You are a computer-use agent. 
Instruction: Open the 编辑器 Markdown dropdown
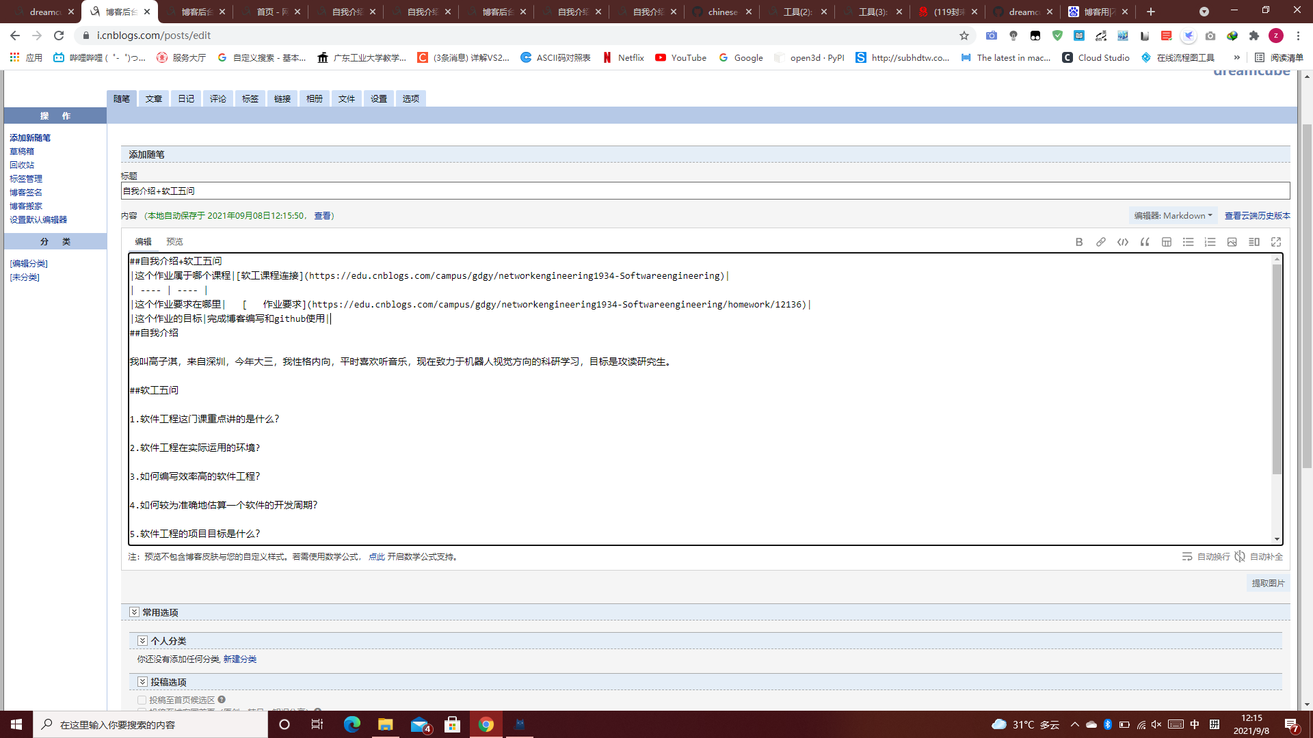tap(1173, 215)
